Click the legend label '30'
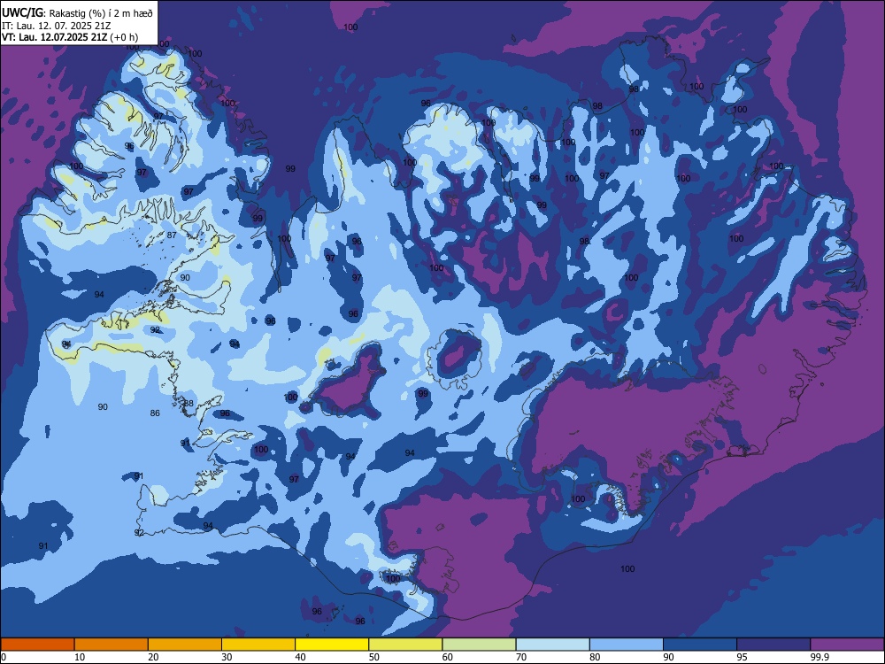Screen dimensions: 885x664 click(x=227, y=657)
